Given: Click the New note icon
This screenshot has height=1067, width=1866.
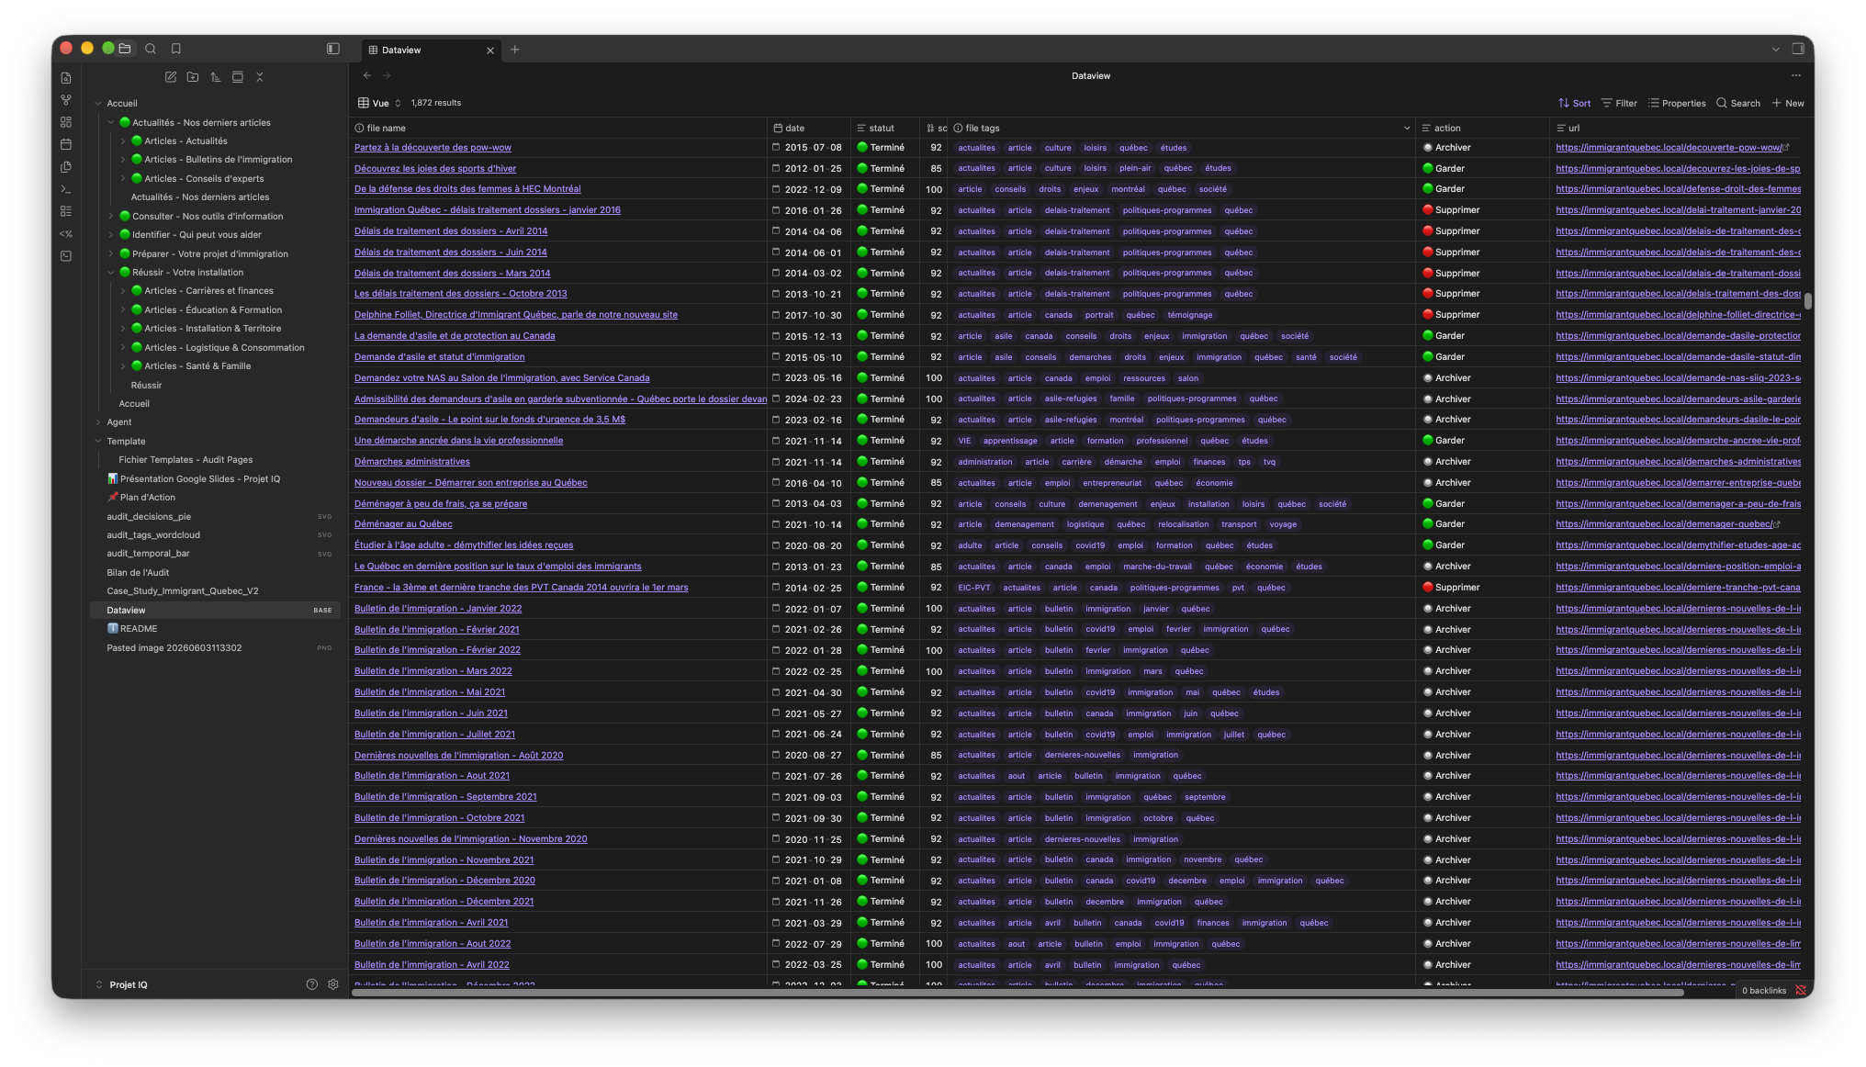Looking at the screenshot, I should pyautogui.click(x=171, y=77).
